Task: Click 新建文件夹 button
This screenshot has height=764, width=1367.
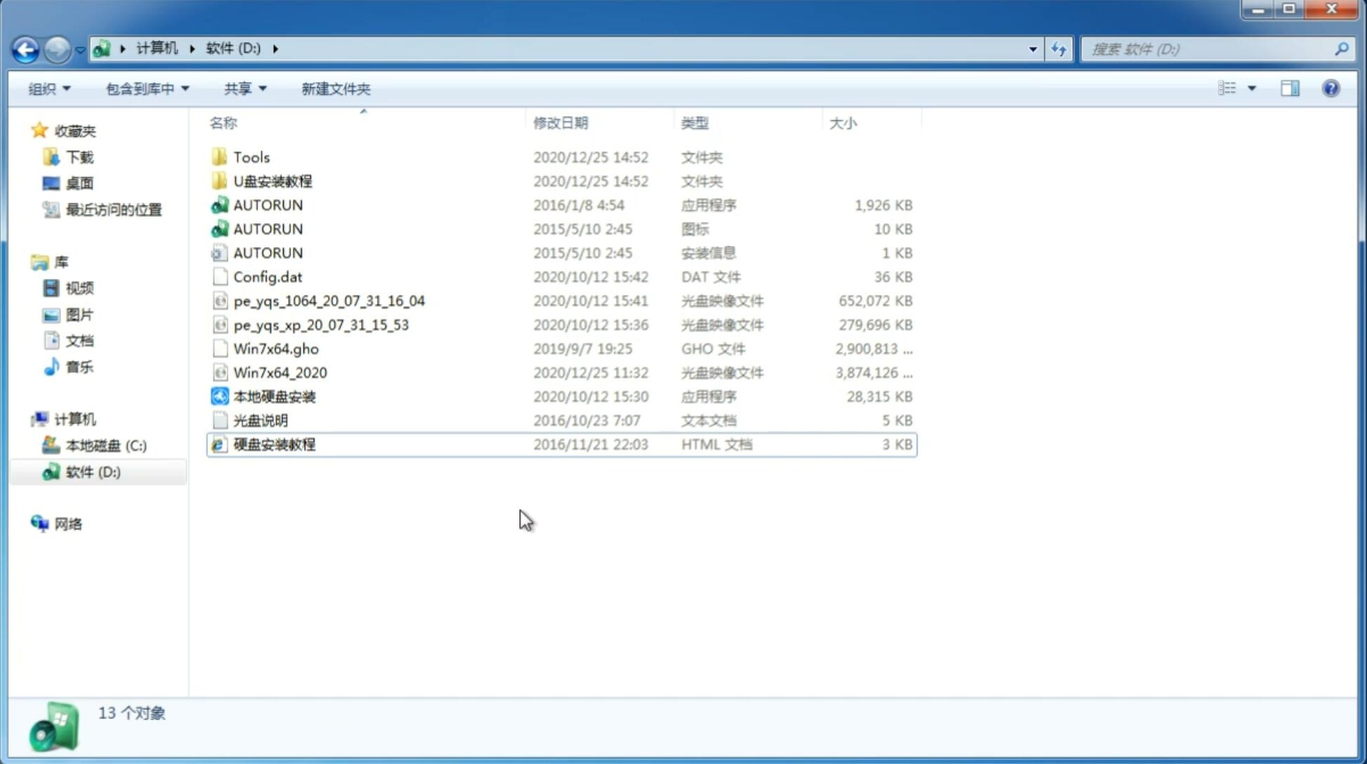Action: [x=336, y=87]
